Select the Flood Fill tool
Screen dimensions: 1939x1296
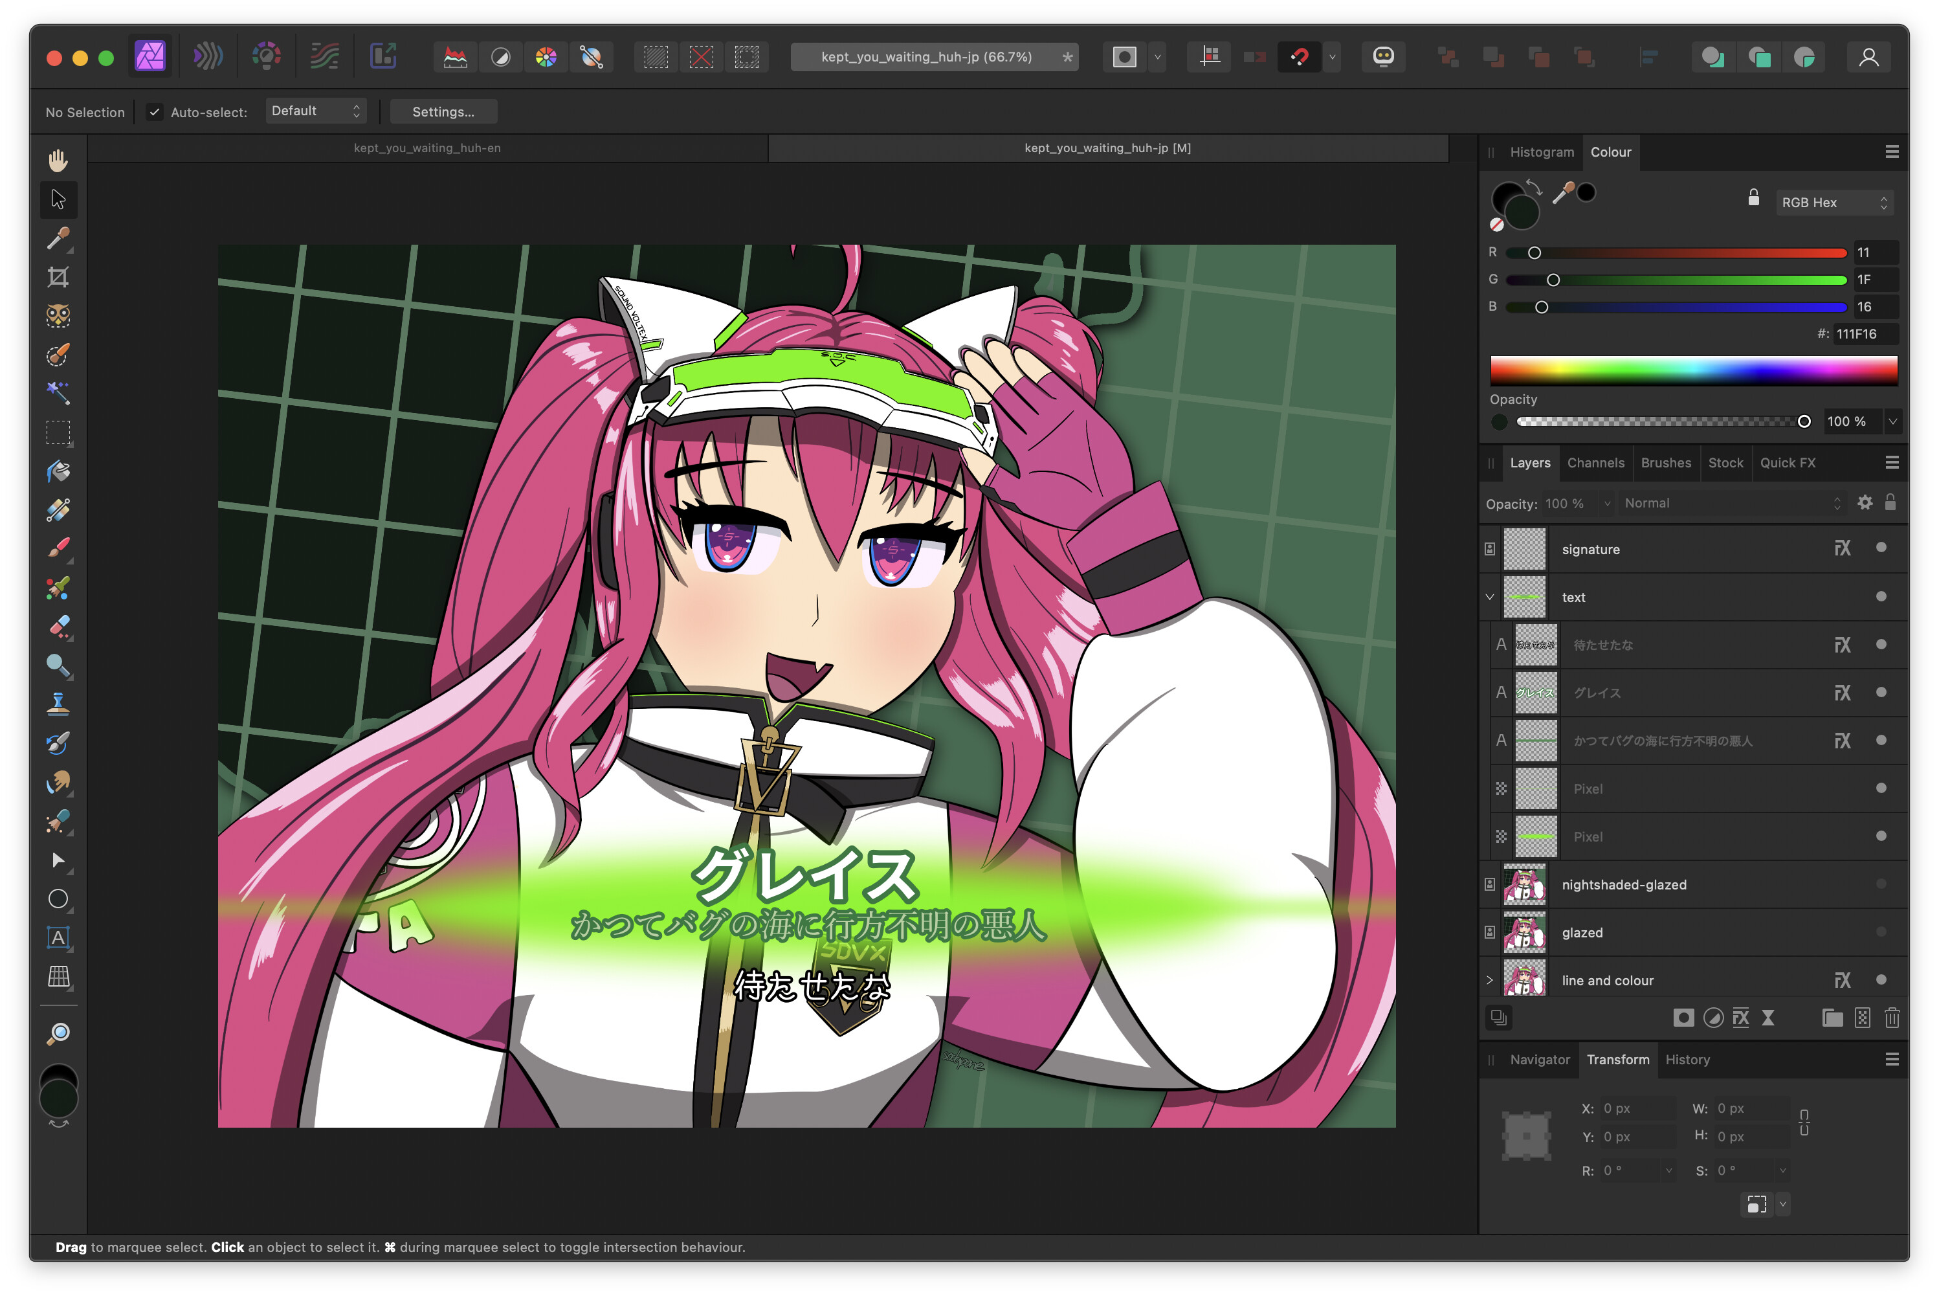coord(58,471)
